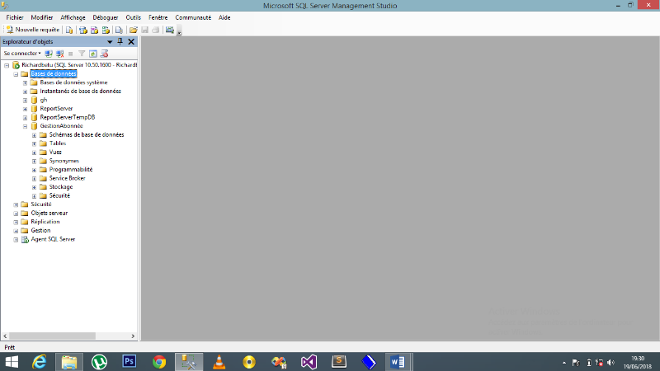Expand the Tables folder
The width and height of the screenshot is (660, 371).
click(35, 143)
